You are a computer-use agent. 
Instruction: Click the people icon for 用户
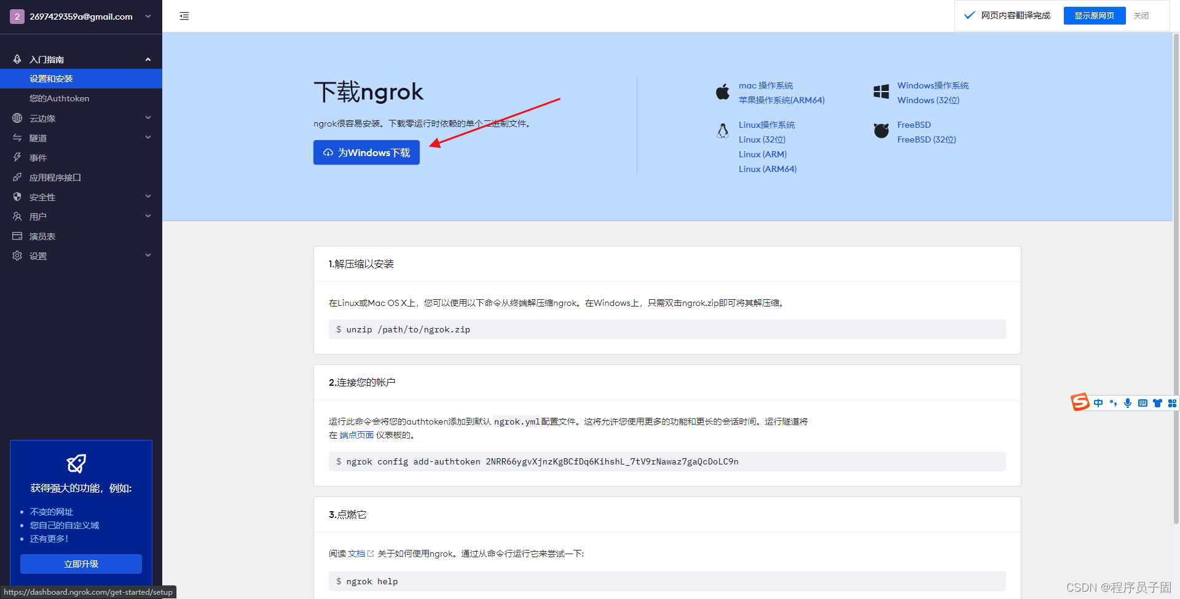coord(17,216)
